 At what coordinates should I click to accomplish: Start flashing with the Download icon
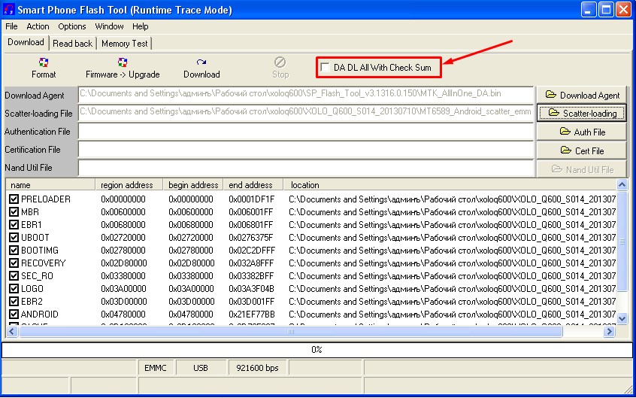click(201, 62)
